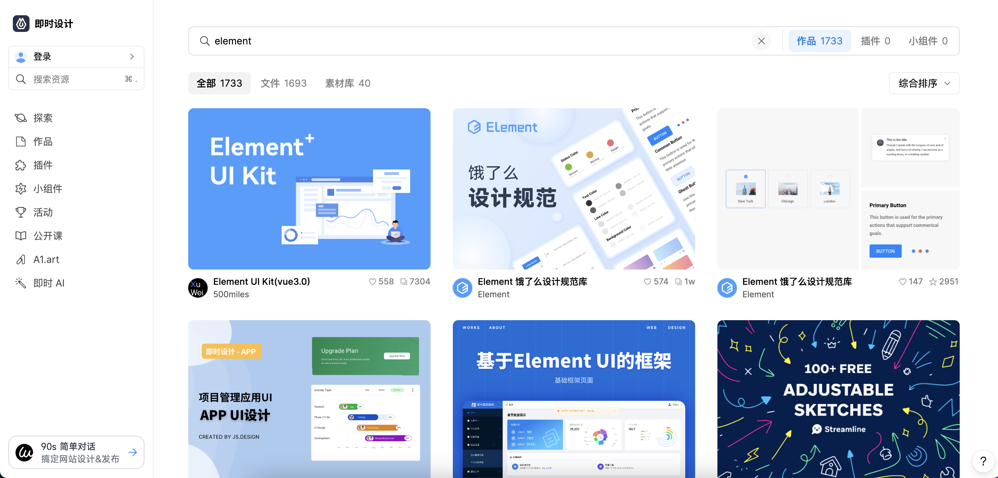Select the 全部 1733 filter tab

tap(219, 83)
